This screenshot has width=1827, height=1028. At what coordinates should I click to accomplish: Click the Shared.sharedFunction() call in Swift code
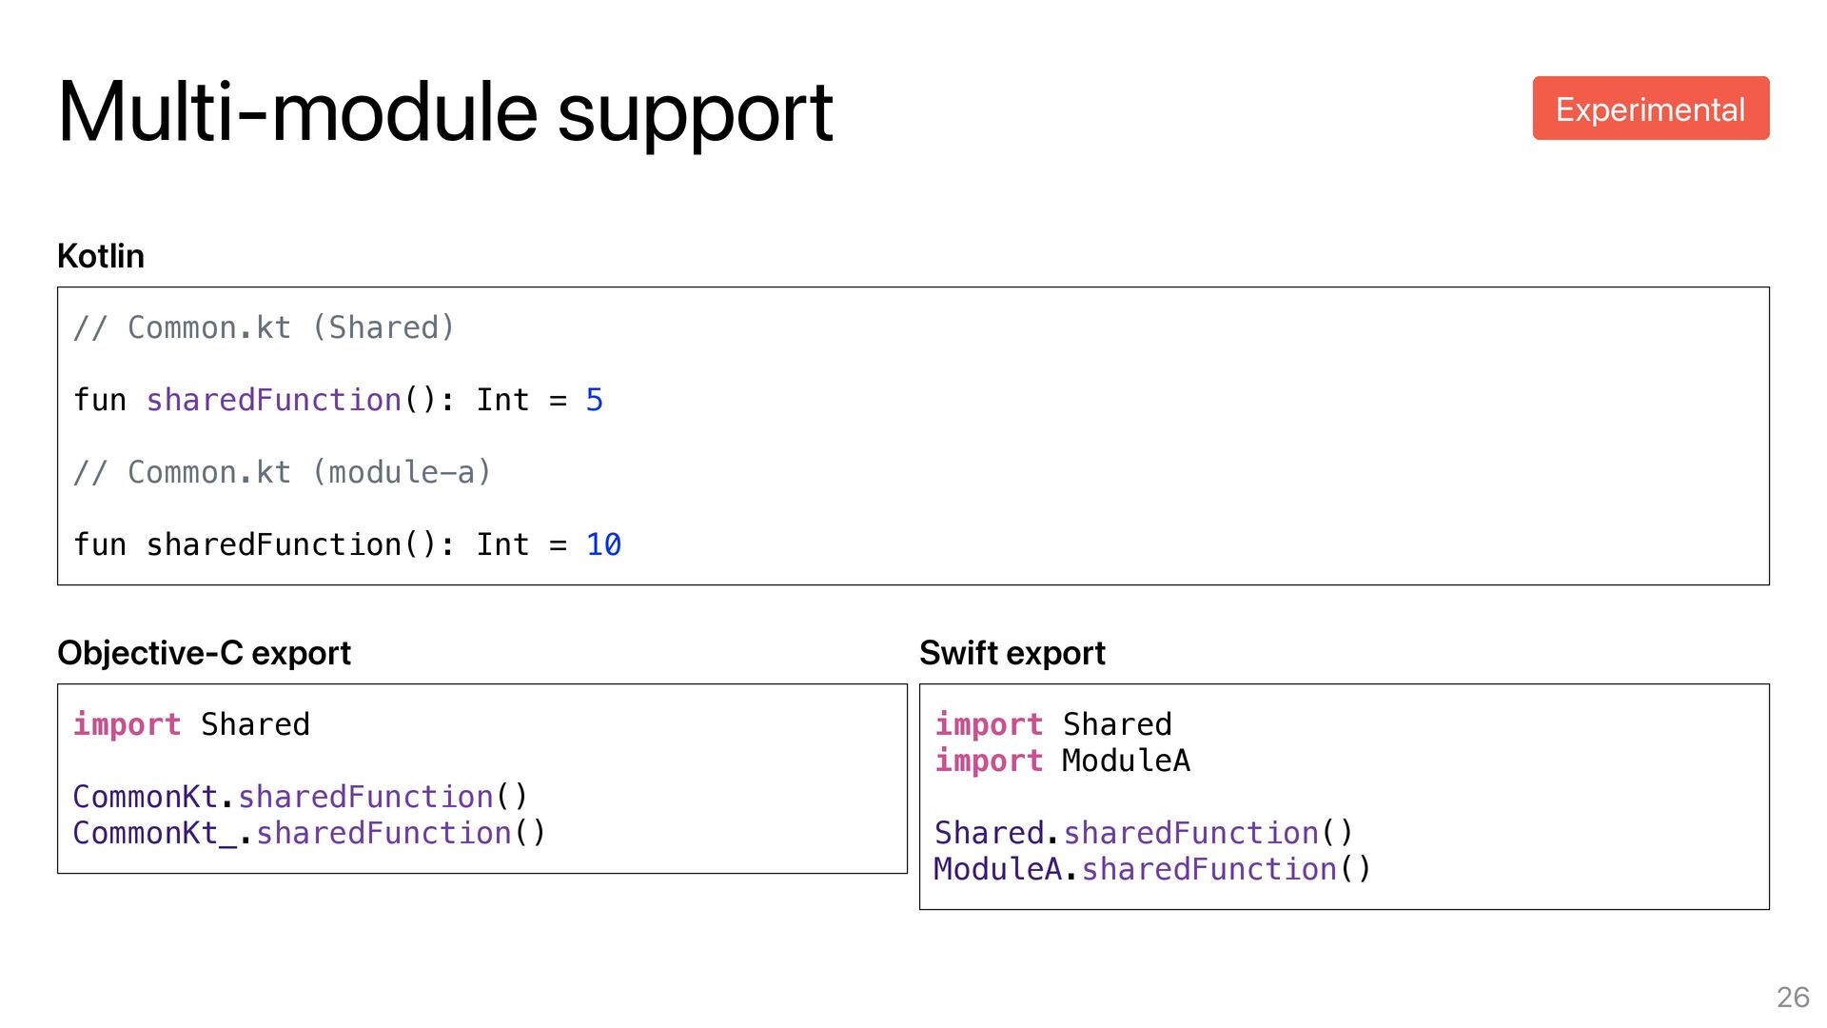pos(1143,833)
